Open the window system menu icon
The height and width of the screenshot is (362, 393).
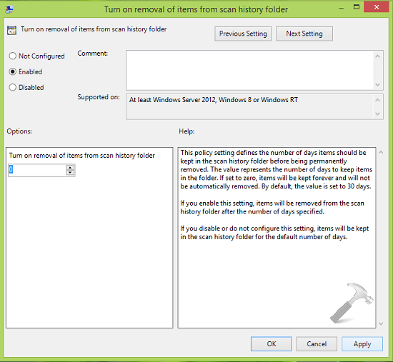coord(9,9)
